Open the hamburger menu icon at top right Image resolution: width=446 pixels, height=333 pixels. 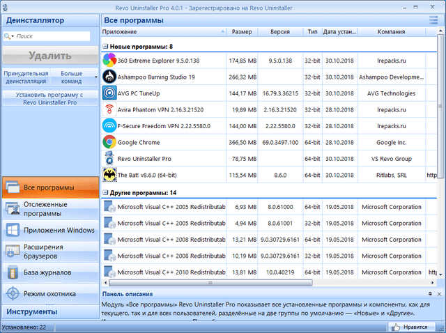[x=433, y=21]
